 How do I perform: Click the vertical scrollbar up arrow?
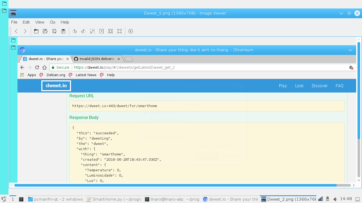tap(359, 39)
